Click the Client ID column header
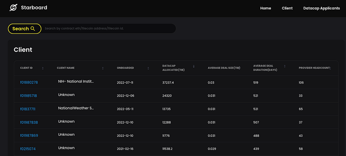Screen dimensions: 346x156 tap(26, 68)
